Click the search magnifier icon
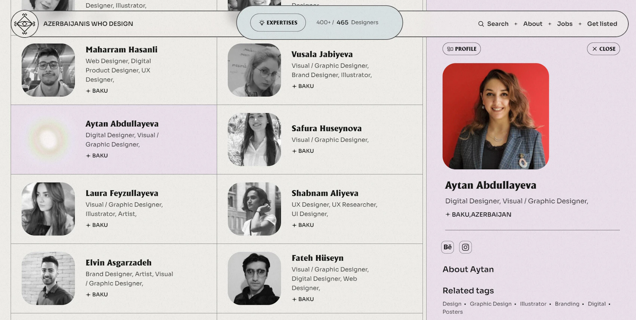Screen dimensions: 636x320 [x=481, y=24]
